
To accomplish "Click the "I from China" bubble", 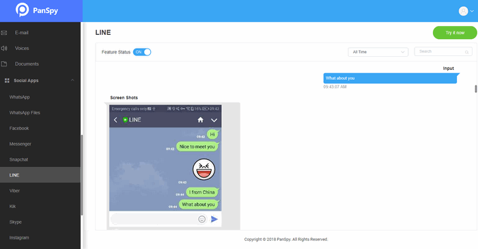I will (202, 192).
